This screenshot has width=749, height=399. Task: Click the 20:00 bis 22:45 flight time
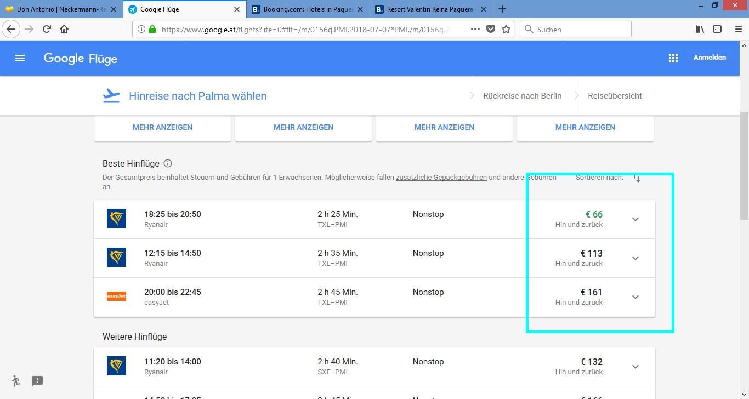point(173,292)
